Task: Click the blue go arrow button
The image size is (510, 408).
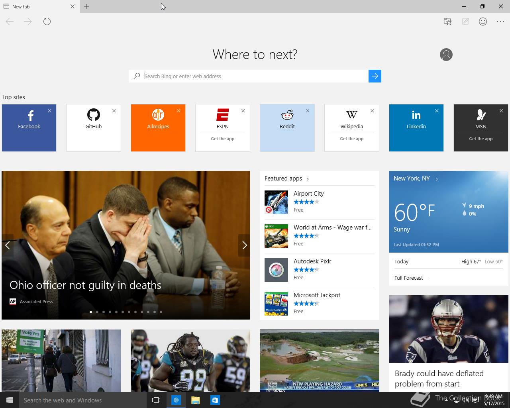Action: tap(375, 76)
